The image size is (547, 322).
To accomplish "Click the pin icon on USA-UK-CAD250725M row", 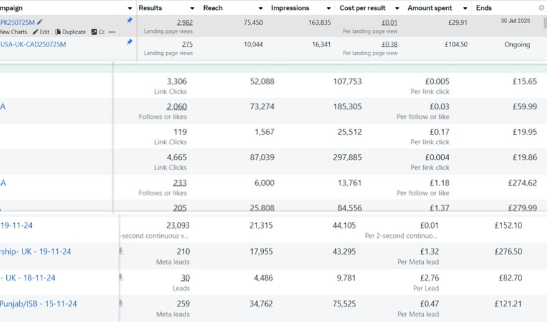I will (x=129, y=42).
